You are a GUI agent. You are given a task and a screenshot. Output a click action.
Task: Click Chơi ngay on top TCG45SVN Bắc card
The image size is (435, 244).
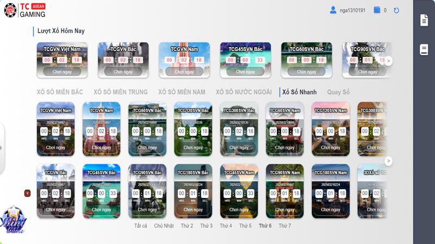pos(245,72)
